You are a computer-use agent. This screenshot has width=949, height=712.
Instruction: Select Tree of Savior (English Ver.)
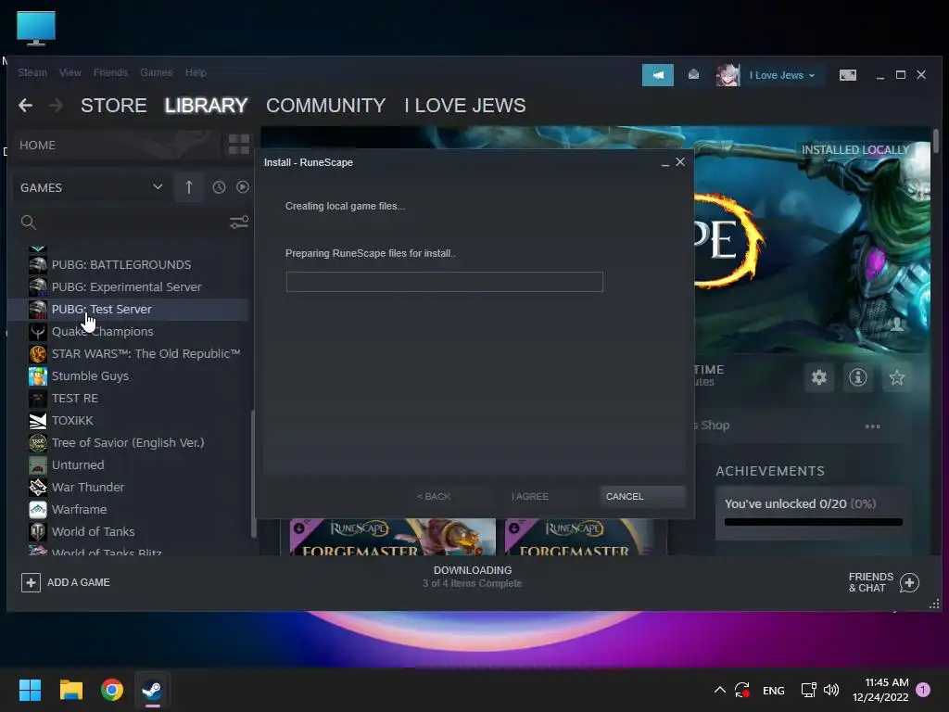point(130,442)
